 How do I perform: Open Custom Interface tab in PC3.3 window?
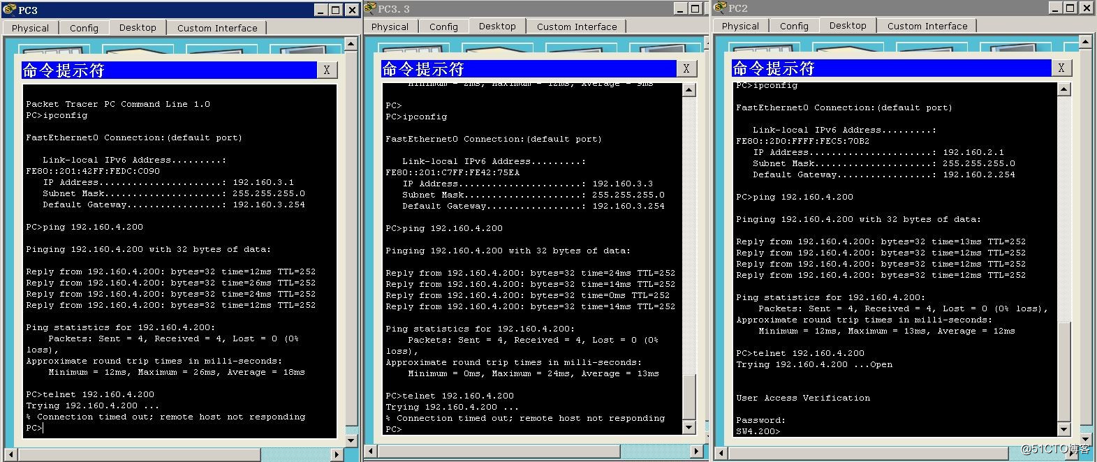[577, 27]
